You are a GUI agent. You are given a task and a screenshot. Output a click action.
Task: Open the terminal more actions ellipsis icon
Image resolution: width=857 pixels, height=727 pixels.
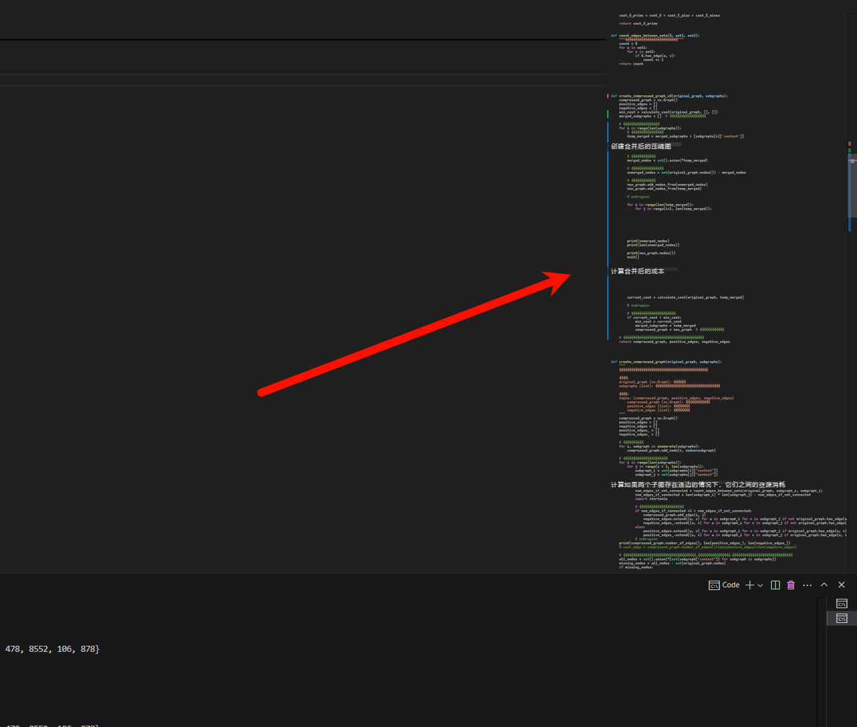807,585
